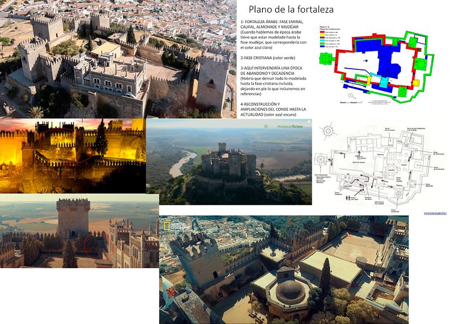Click the red 'Fase almohade' legend swatch
This screenshot has height=324, width=458.
(321, 32)
